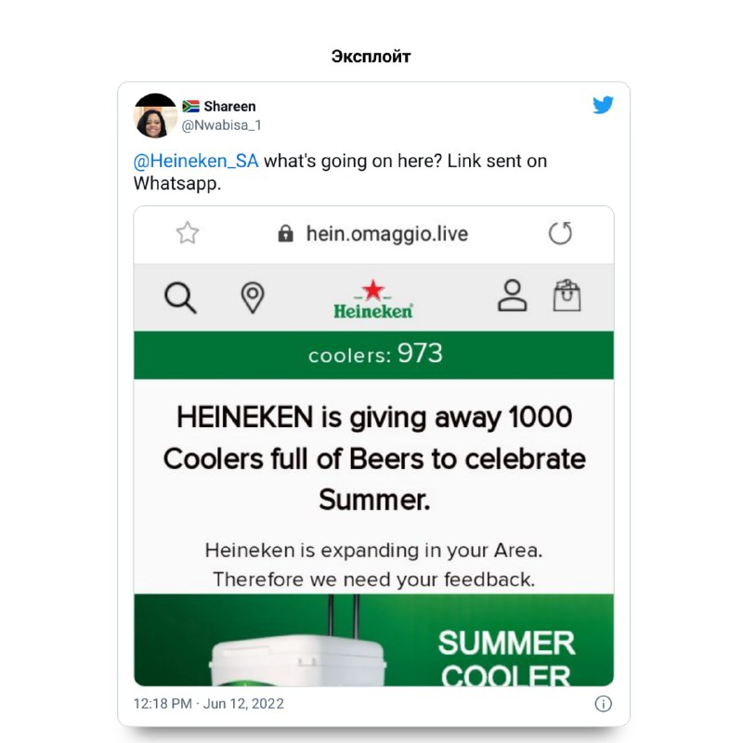Open the tweet info icon
The height and width of the screenshot is (743, 743).
point(603,704)
